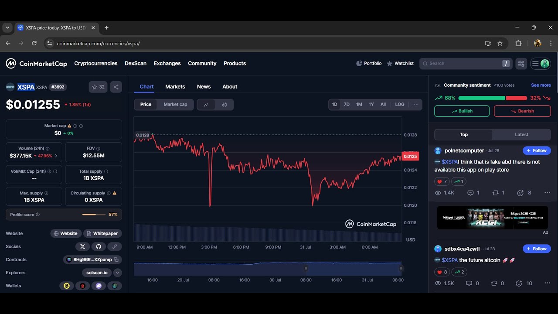This screenshot has width=558, height=314.
Task: Bookmark this page star icon
Action: [x=500, y=43]
